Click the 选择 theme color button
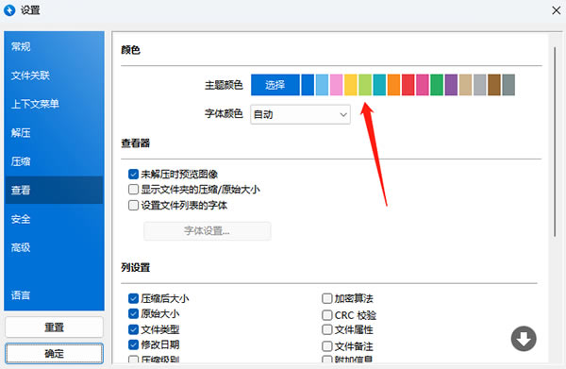Image resolution: width=566 pixels, height=369 pixels. click(x=275, y=85)
